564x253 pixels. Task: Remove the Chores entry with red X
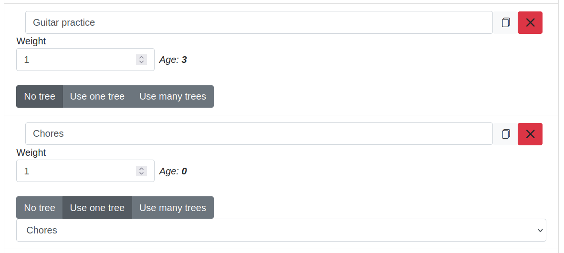(x=530, y=134)
